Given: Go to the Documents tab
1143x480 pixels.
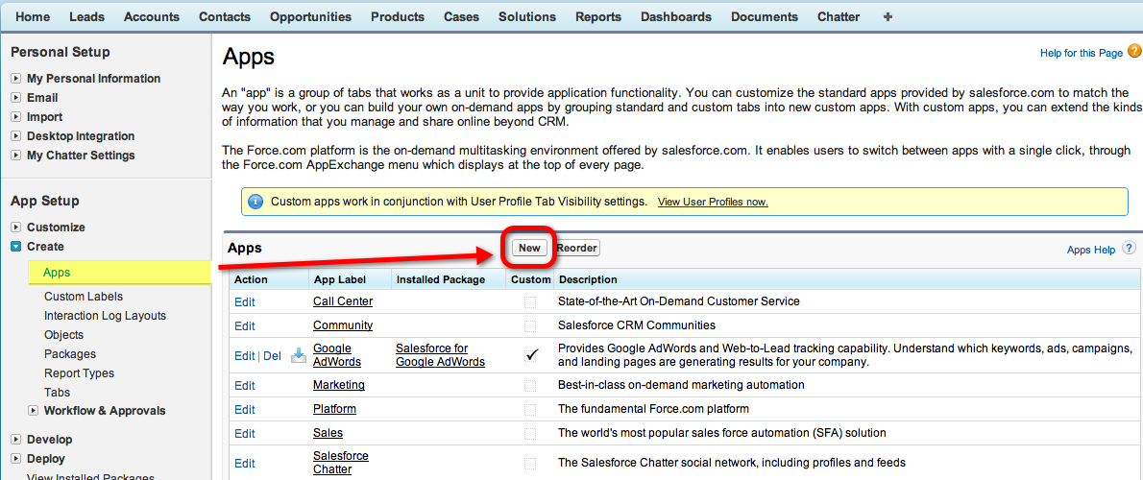Looking at the screenshot, I should (x=765, y=16).
